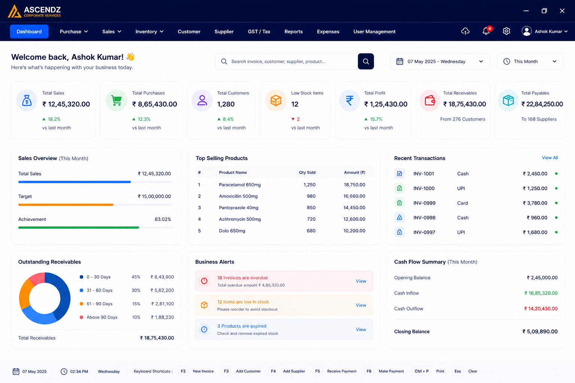Click the status bar calendar icon
Viewport: 575px width, 383px height.
pyautogui.click(x=16, y=371)
